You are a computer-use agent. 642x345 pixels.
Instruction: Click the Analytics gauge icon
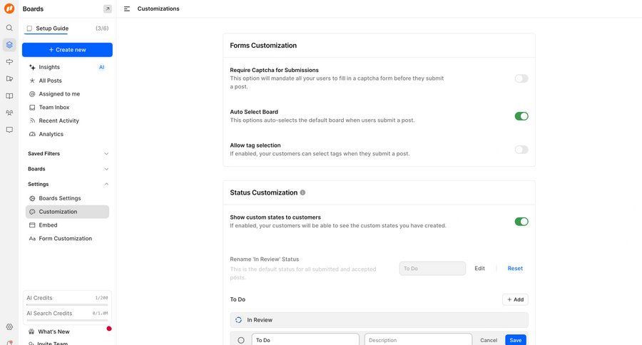coord(32,134)
